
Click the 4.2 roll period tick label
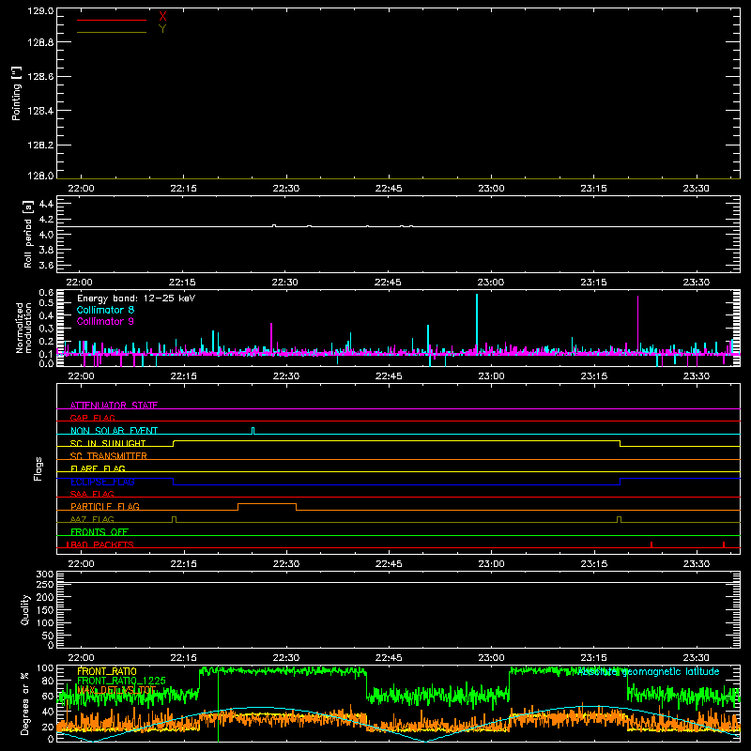point(46,220)
